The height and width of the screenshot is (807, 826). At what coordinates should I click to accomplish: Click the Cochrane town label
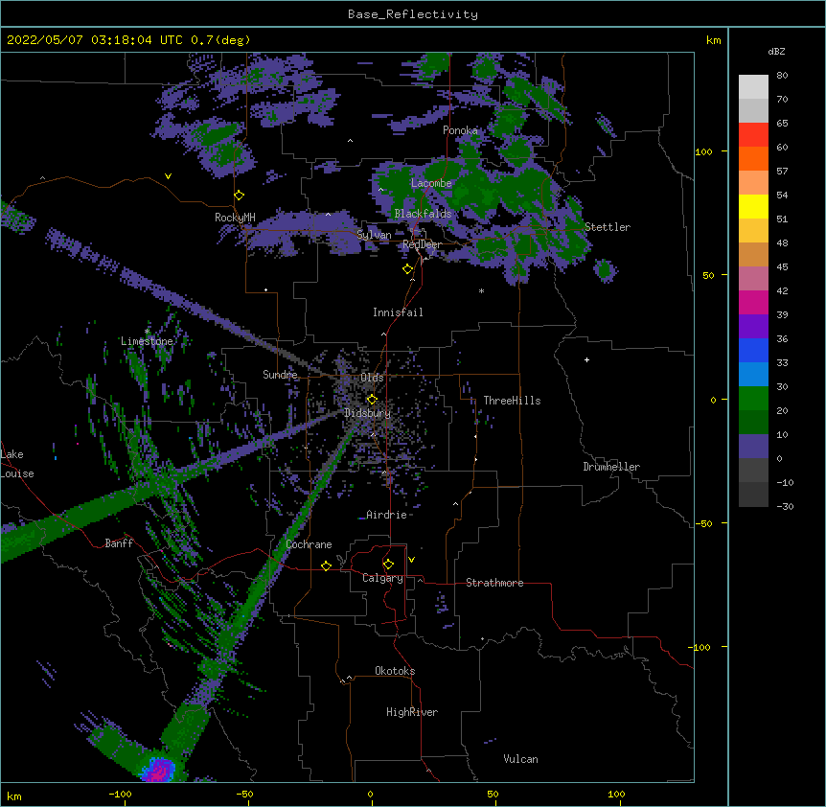(309, 544)
